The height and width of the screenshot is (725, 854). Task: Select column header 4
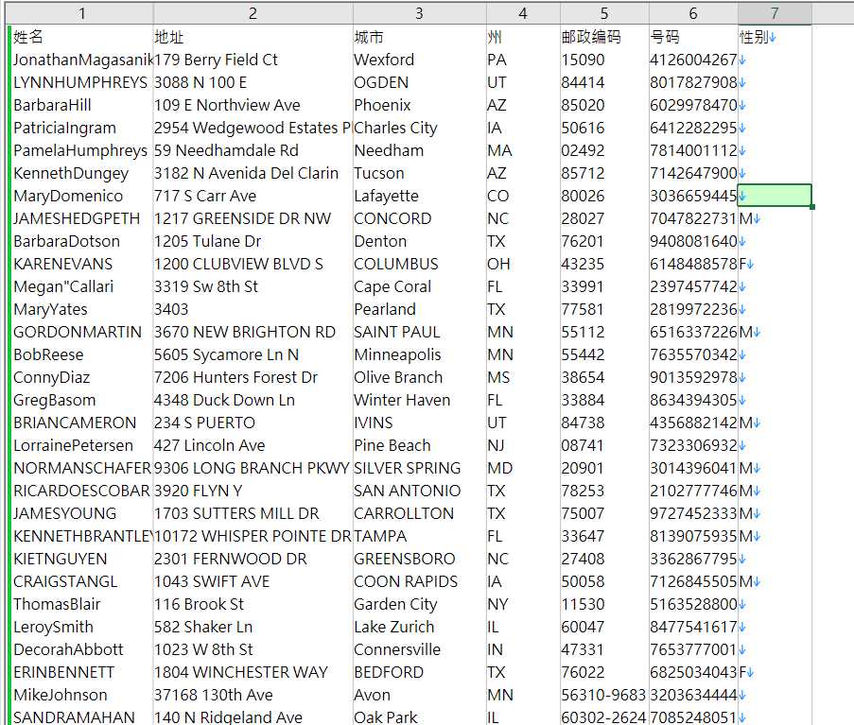[x=523, y=13]
